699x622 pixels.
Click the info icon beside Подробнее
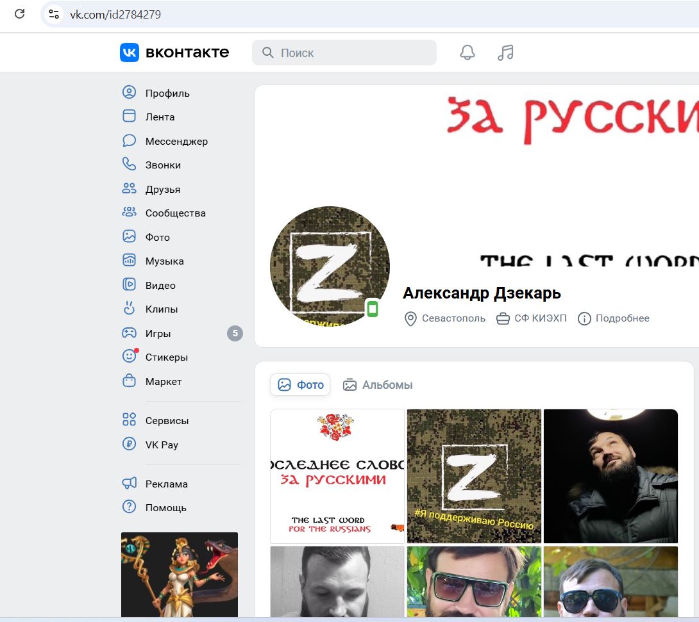(x=584, y=319)
